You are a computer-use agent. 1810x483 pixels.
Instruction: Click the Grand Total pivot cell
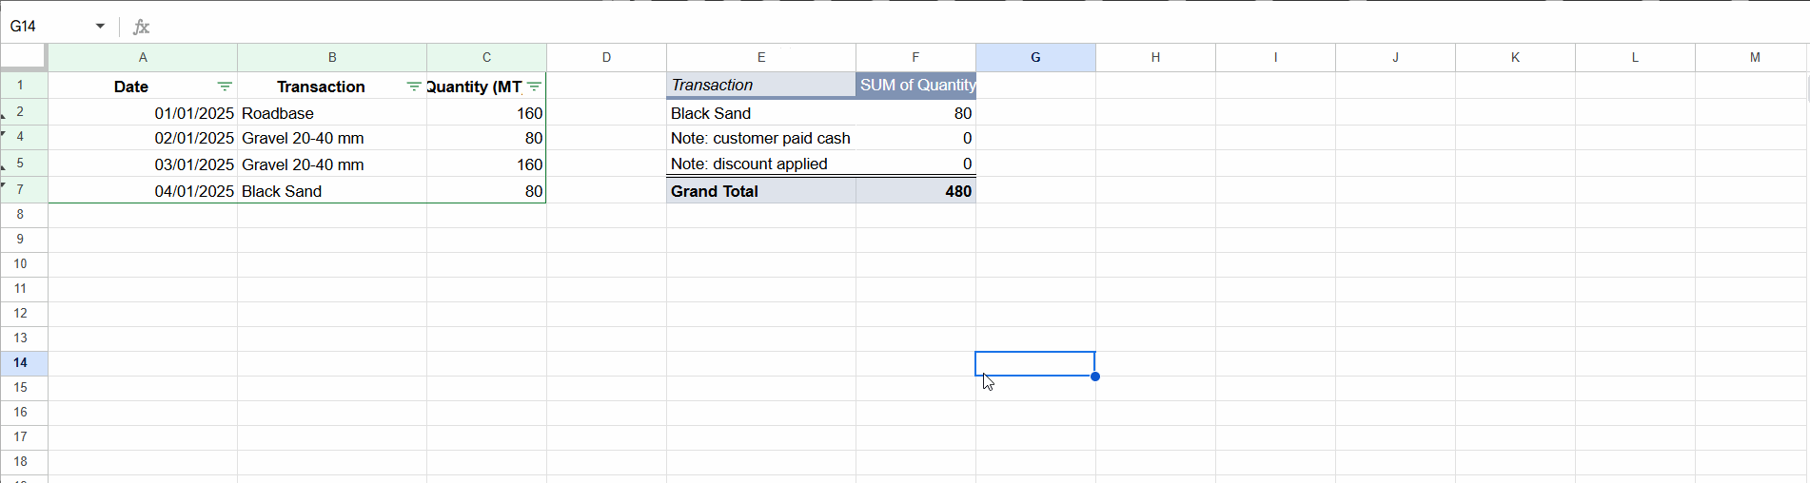point(760,191)
